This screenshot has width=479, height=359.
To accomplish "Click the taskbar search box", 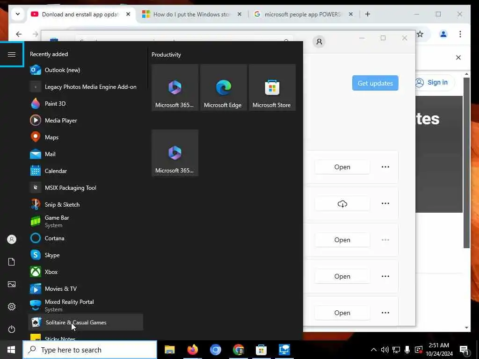I will 90,350.
